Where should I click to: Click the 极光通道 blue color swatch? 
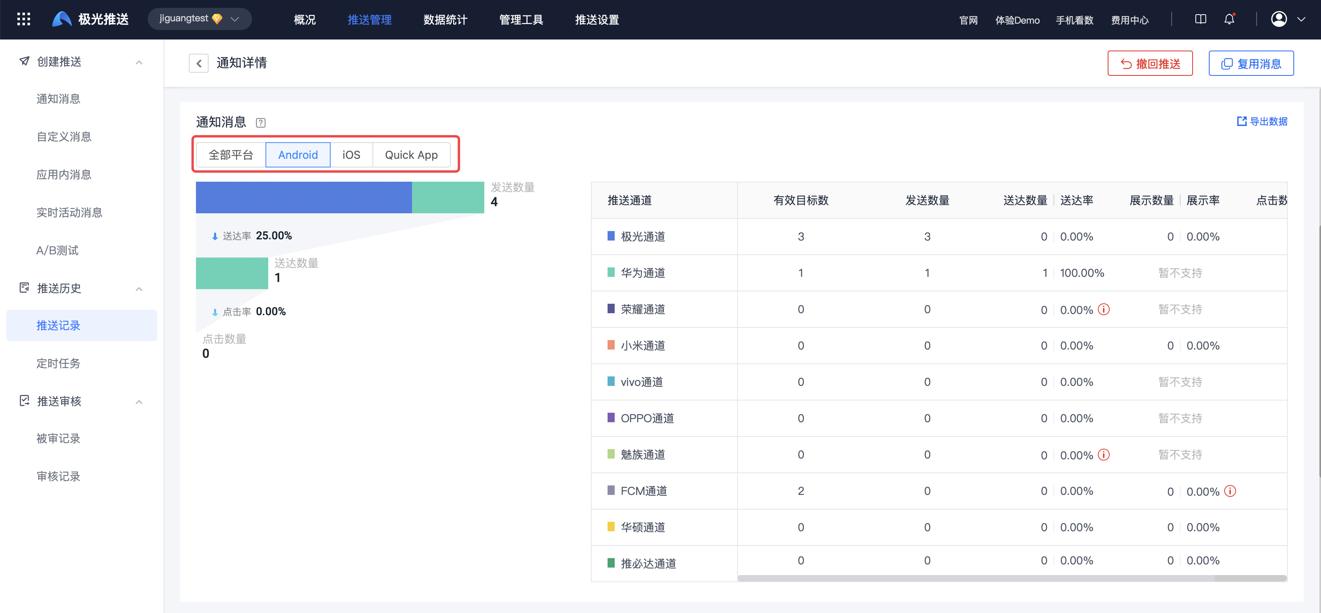611,236
